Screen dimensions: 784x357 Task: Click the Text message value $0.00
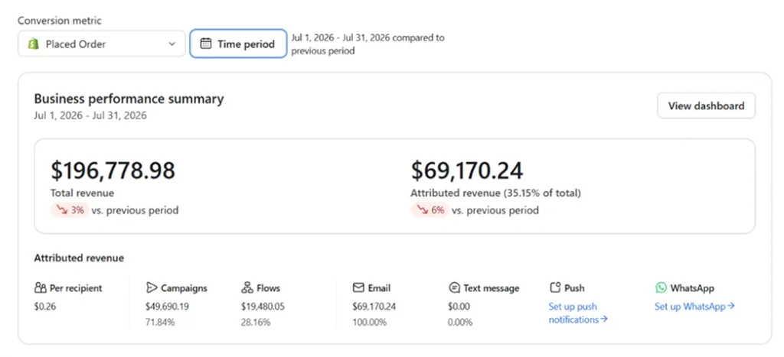click(x=459, y=307)
